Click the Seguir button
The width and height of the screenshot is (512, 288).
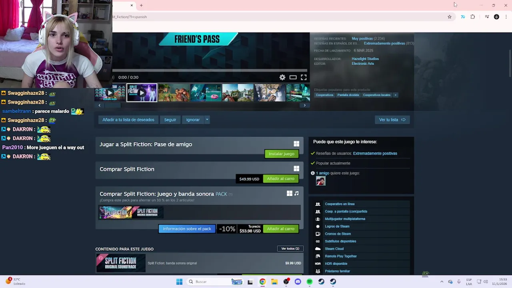point(170,120)
